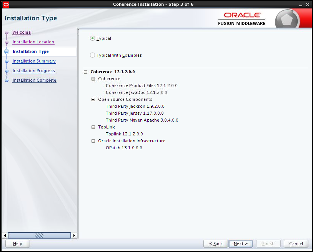Collapse the TopLink tree node

click(x=93, y=127)
